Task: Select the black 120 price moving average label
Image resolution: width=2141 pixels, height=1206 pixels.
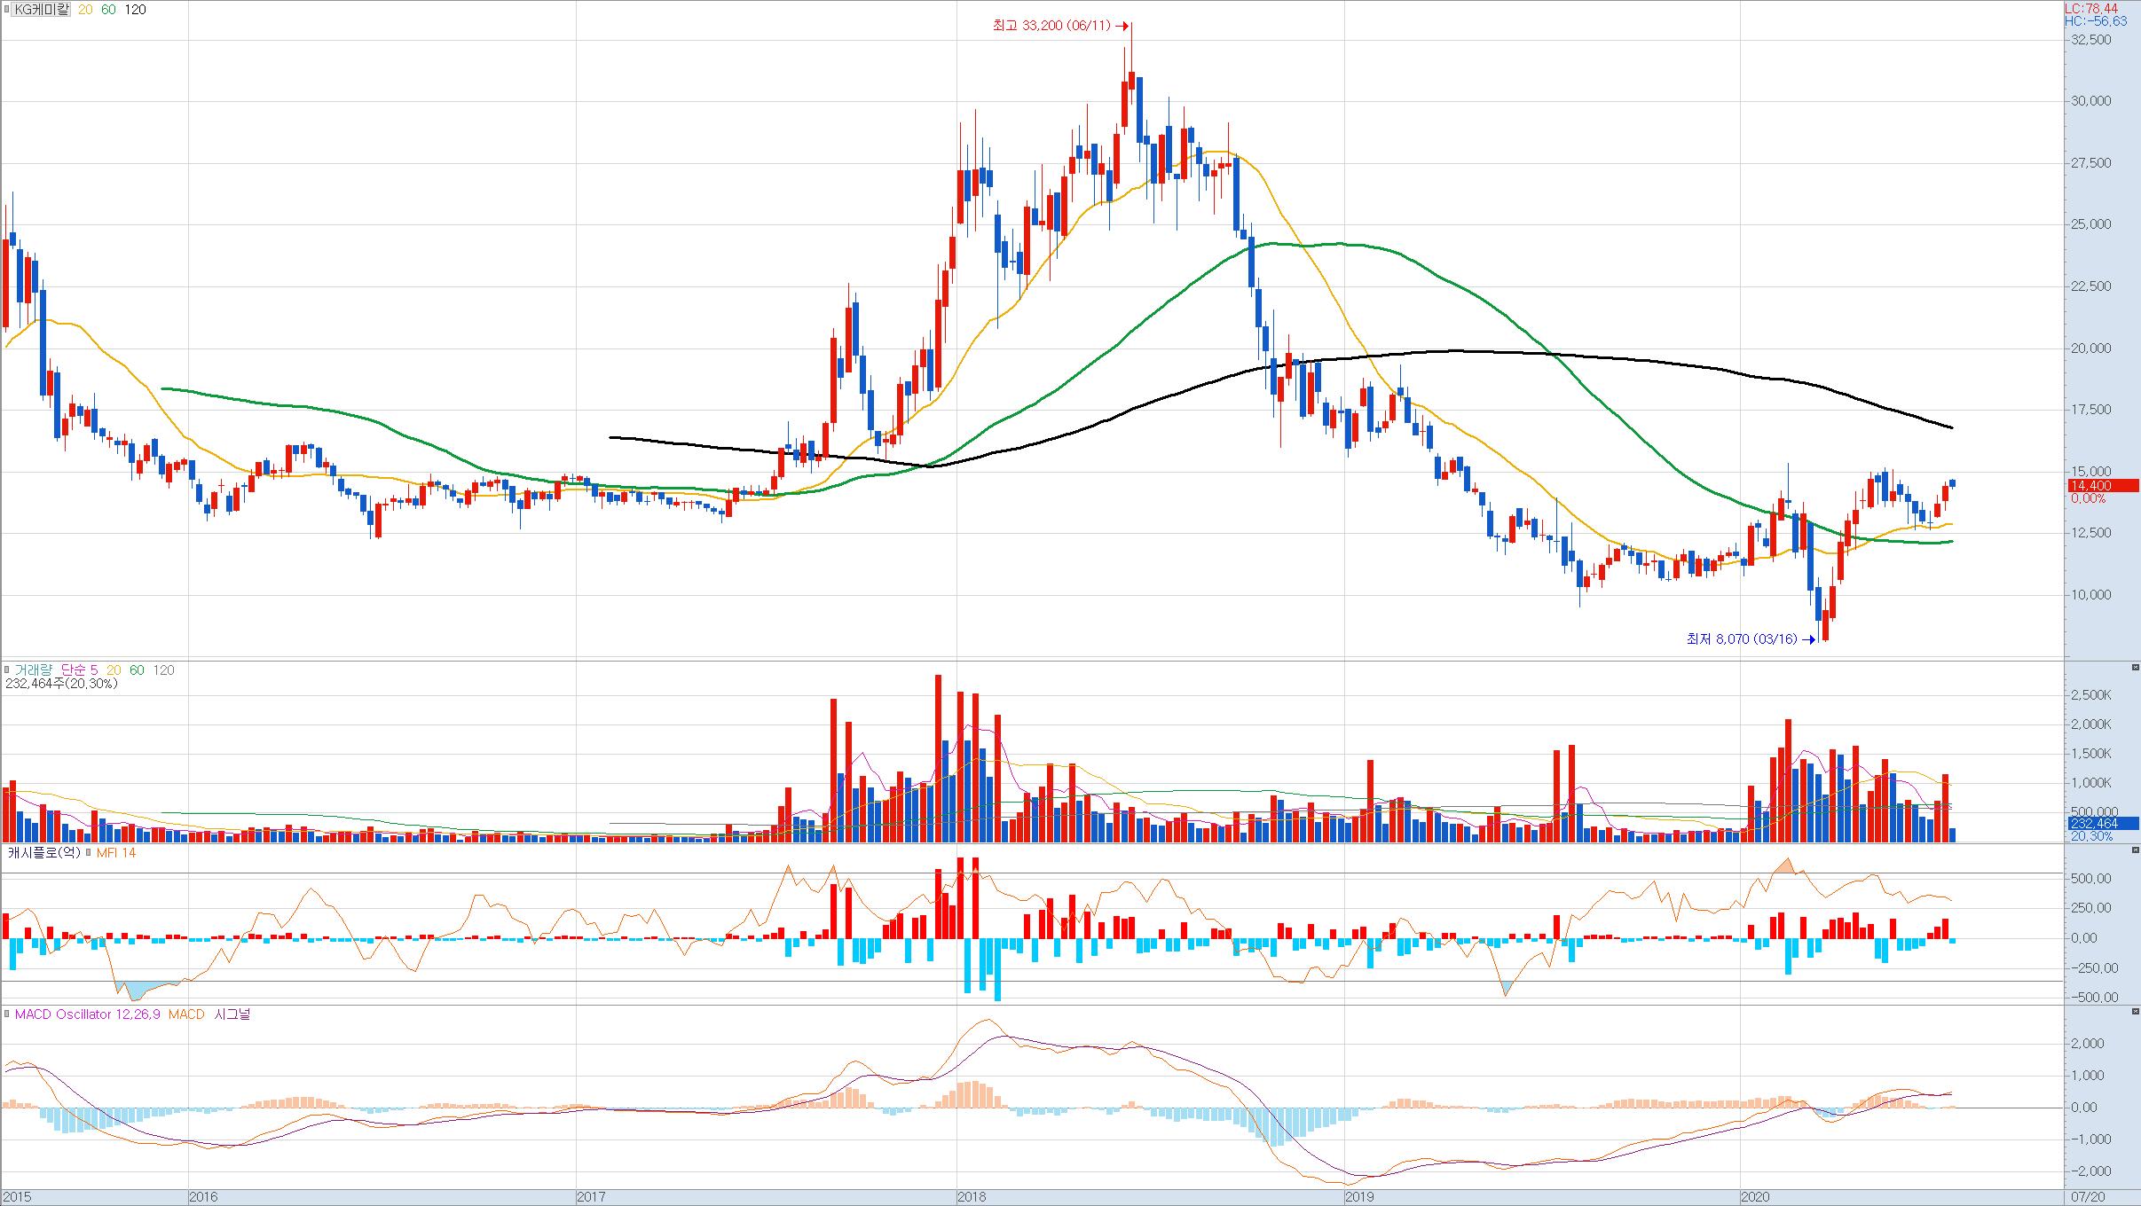Action: click(135, 10)
